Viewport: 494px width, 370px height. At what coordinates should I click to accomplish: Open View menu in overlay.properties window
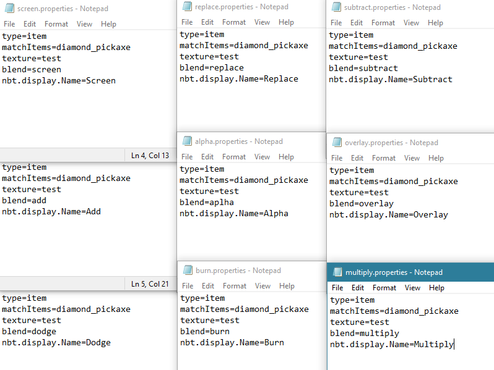(x=412, y=158)
